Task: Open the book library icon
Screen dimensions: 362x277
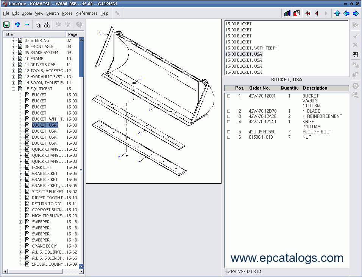Action: point(287,13)
